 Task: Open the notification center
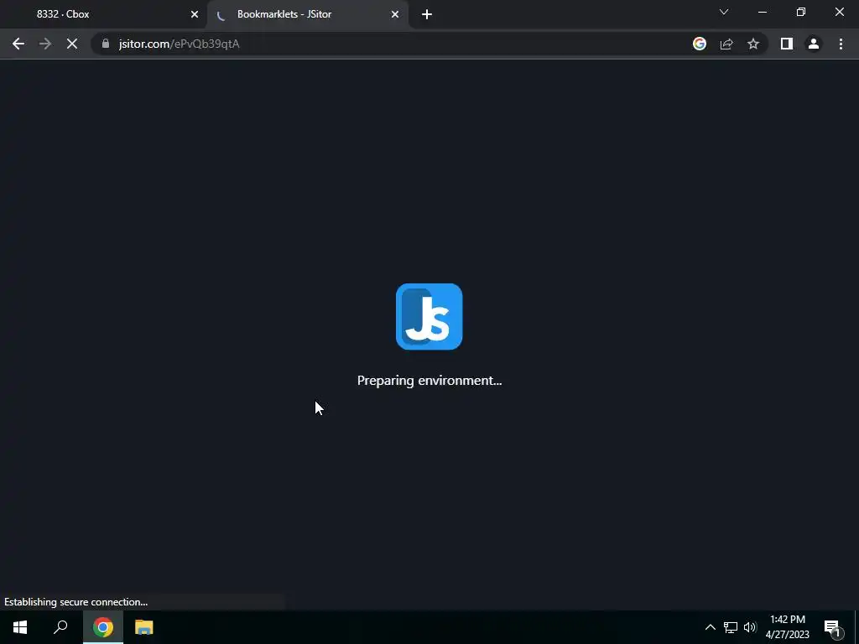[831, 627]
